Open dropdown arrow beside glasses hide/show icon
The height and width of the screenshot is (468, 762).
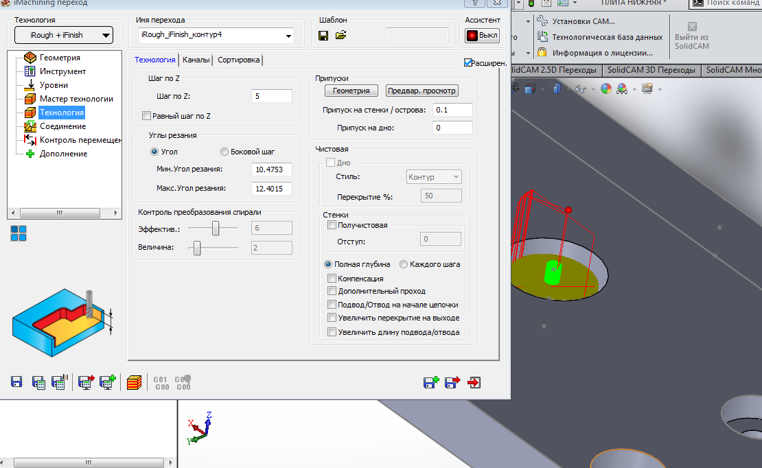pos(593,89)
